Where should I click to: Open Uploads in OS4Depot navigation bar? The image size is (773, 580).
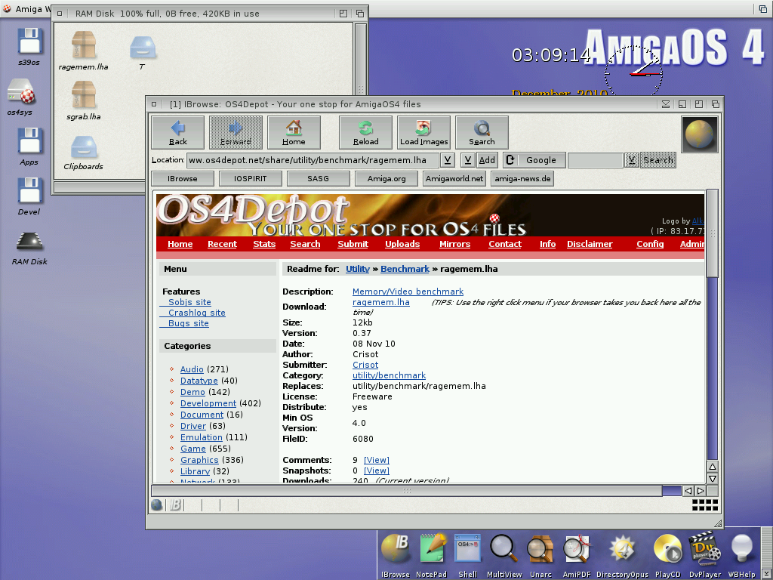(x=402, y=244)
